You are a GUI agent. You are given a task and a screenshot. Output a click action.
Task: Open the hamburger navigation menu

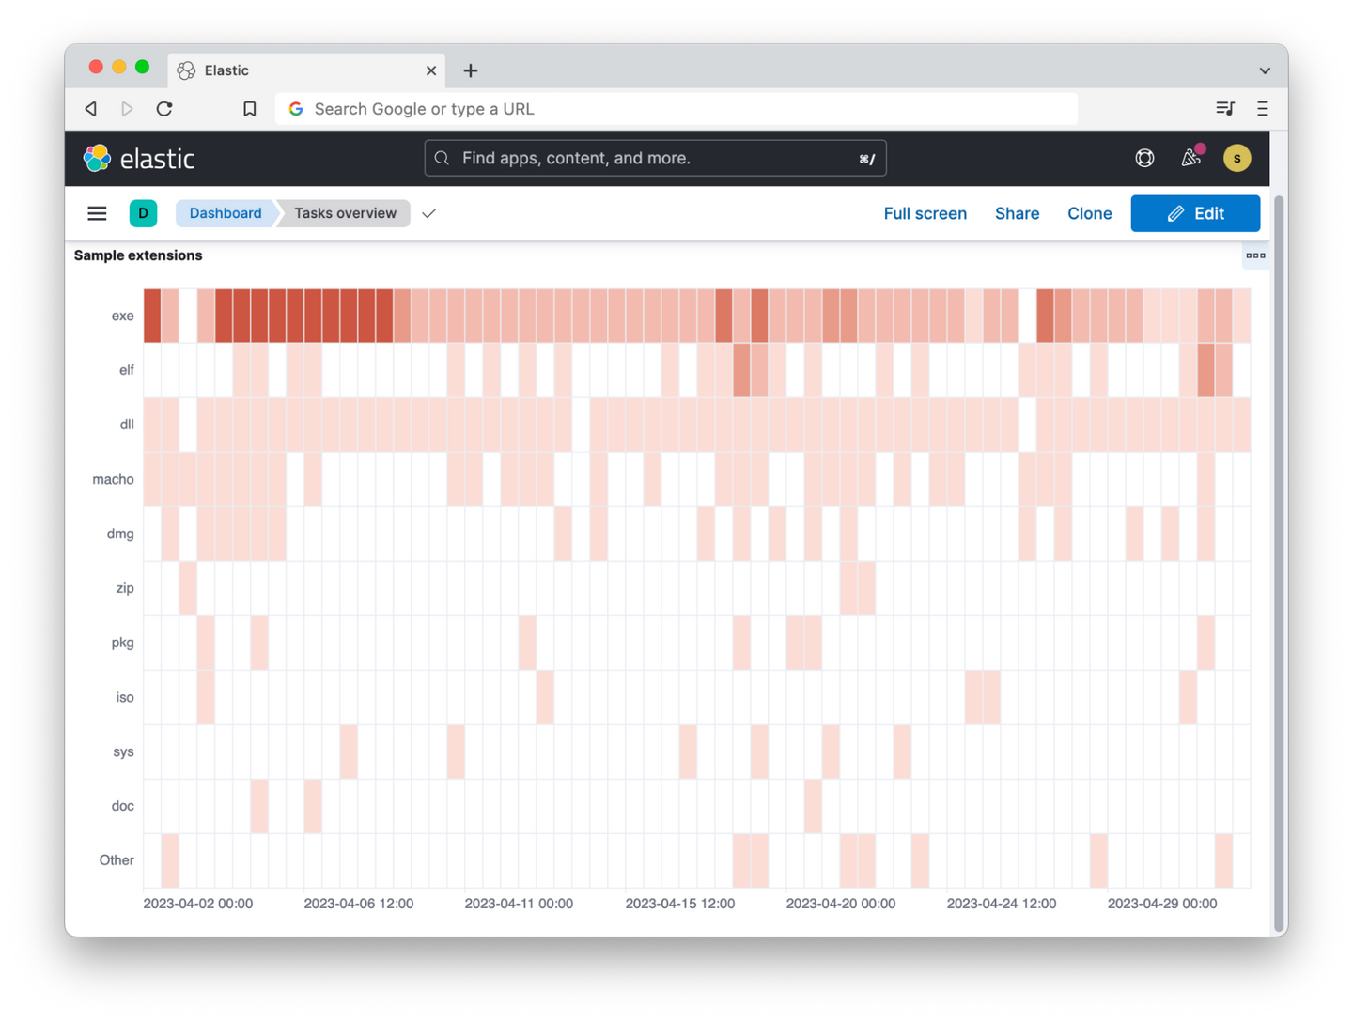[x=97, y=213]
